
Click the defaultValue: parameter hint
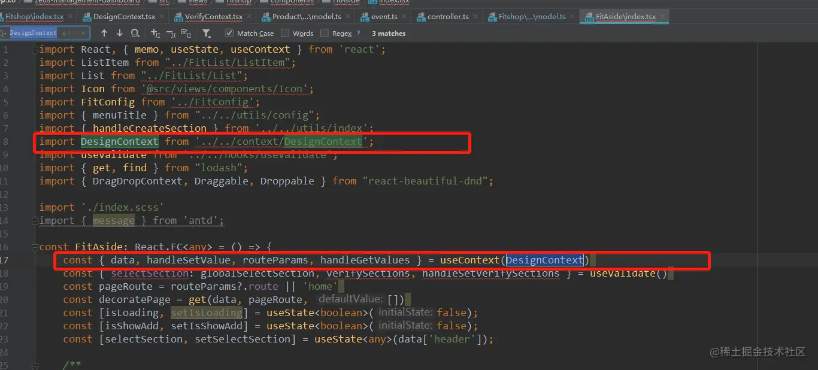click(x=350, y=299)
